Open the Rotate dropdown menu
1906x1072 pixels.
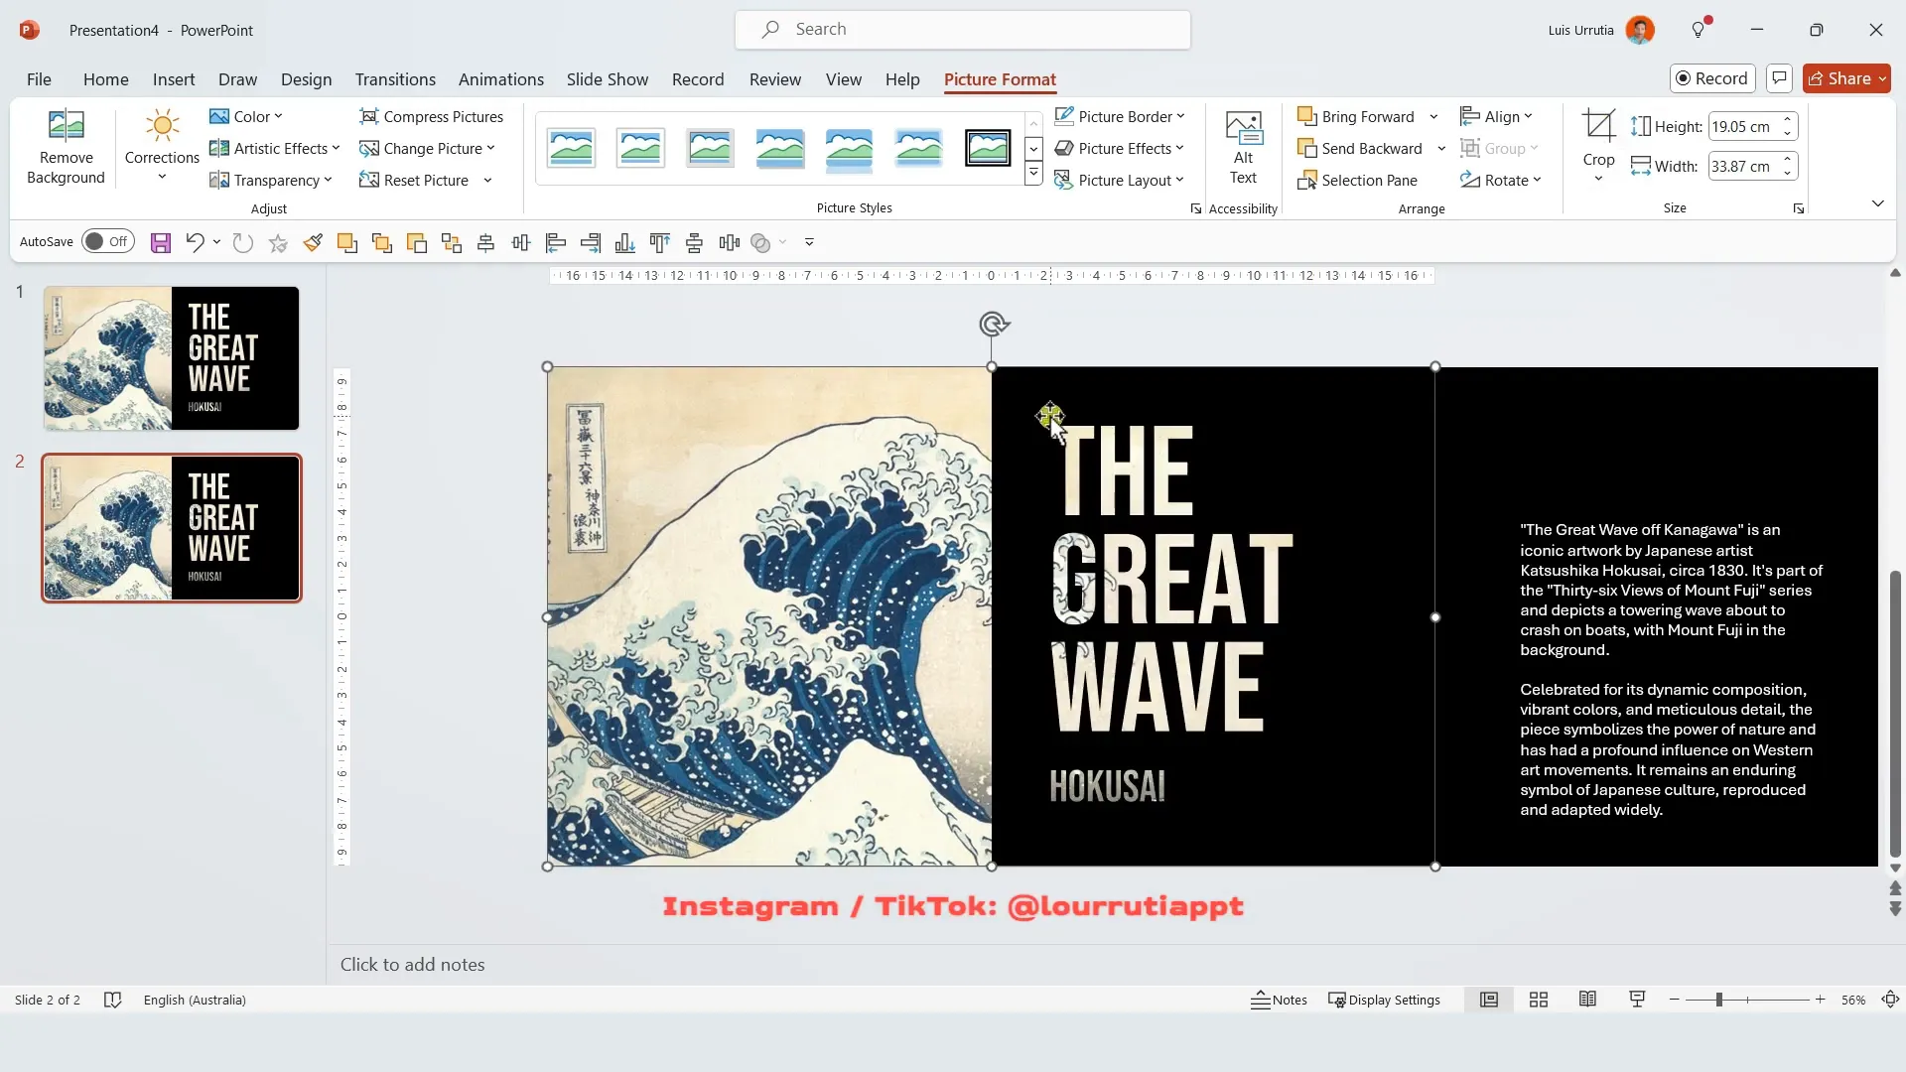point(1501,180)
